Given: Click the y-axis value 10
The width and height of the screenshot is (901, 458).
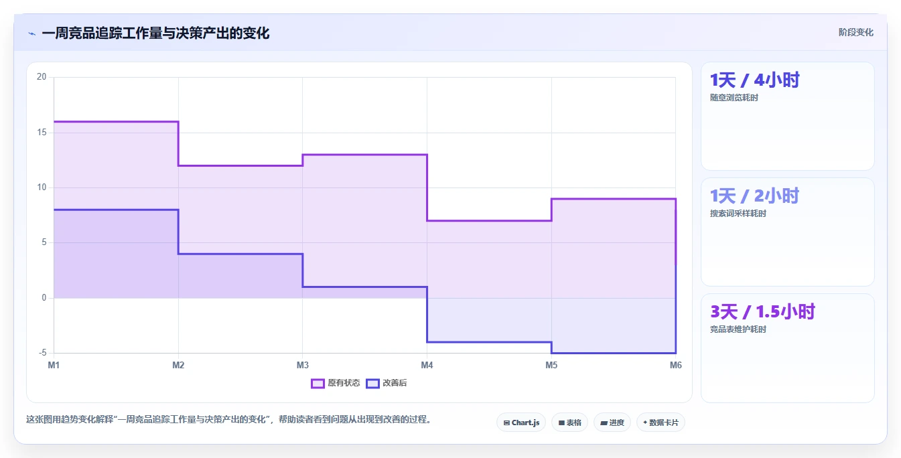Looking at the screenshot, I should (42, 187).
